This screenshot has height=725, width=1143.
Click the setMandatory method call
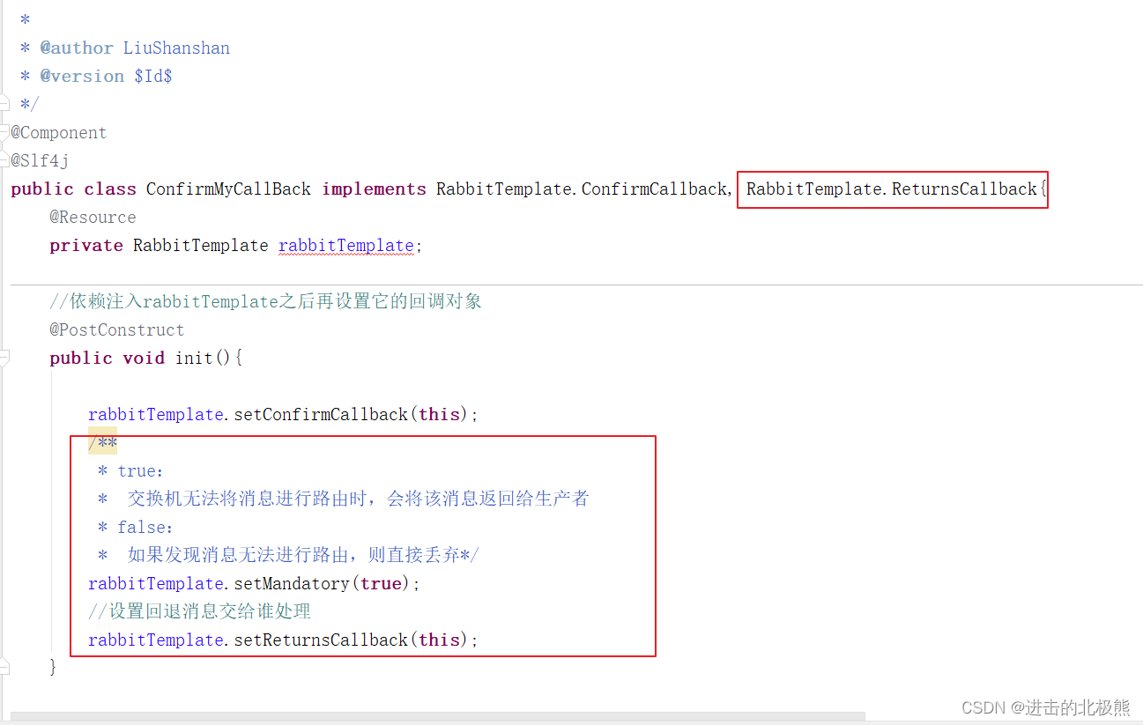click(x=292, y=584)
